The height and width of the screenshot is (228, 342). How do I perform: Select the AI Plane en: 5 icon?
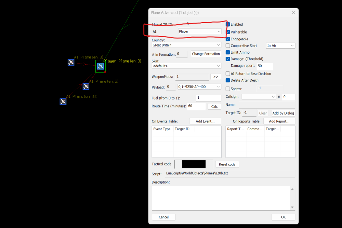pos(86,86)
